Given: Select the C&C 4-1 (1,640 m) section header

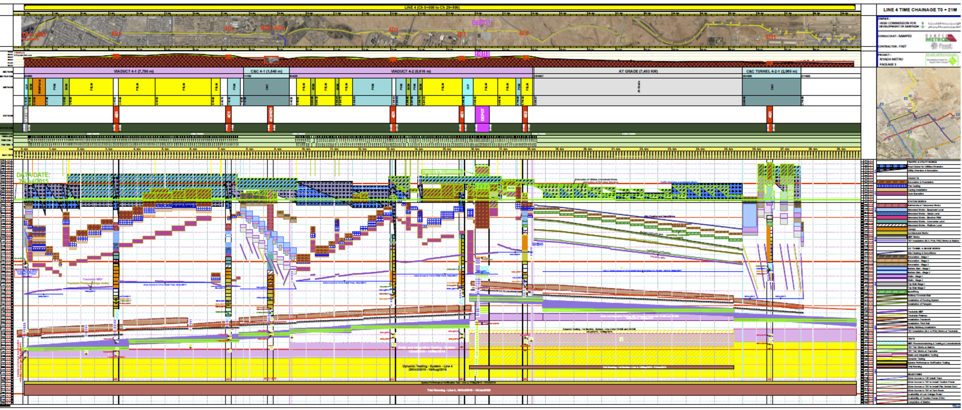Looking at the screenshot, I should pyautogui.click(x=267, y=71).
